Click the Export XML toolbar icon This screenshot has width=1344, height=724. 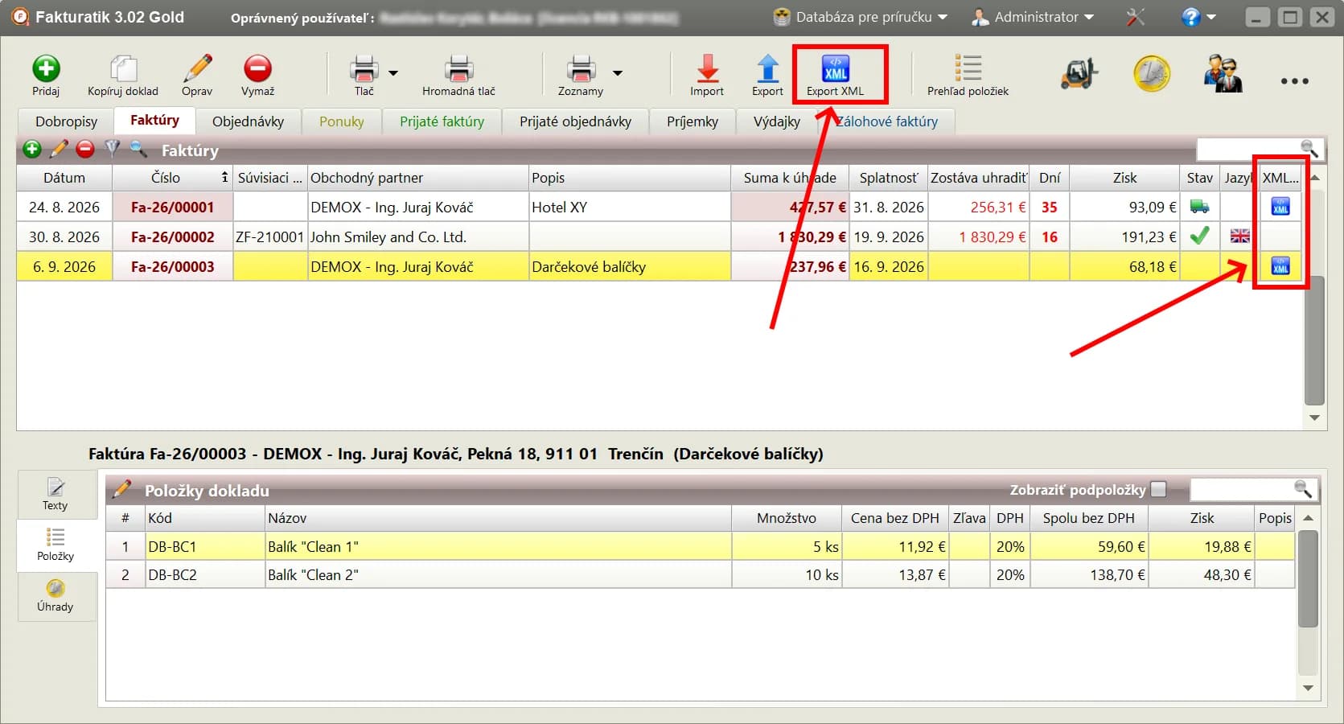[x=836, y=69]
